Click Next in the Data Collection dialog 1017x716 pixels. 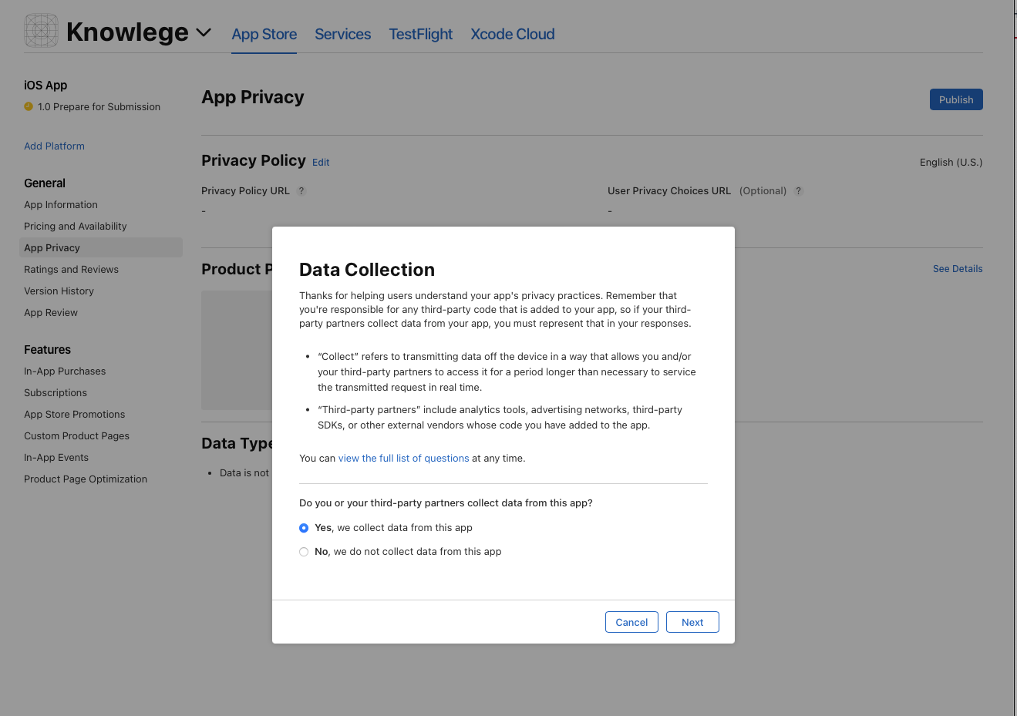(x=692, y=622)
